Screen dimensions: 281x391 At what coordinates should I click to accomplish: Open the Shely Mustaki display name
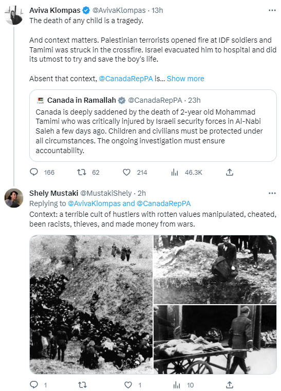point(53,193)
